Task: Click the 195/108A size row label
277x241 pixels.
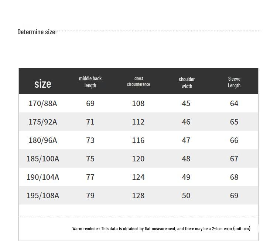Action: click(x=43, y=196)
